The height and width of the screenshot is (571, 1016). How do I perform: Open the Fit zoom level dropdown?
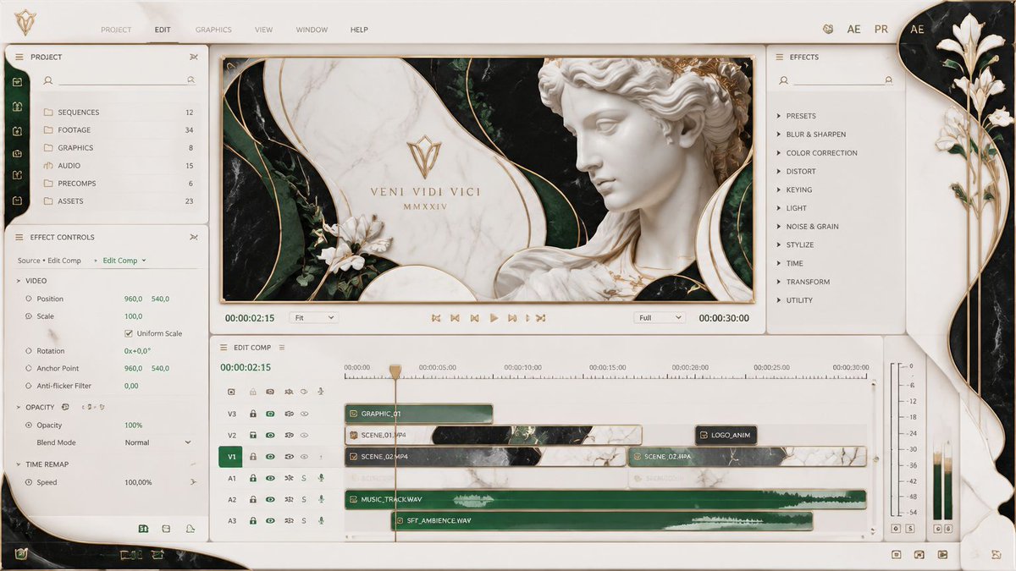point(313,318)
